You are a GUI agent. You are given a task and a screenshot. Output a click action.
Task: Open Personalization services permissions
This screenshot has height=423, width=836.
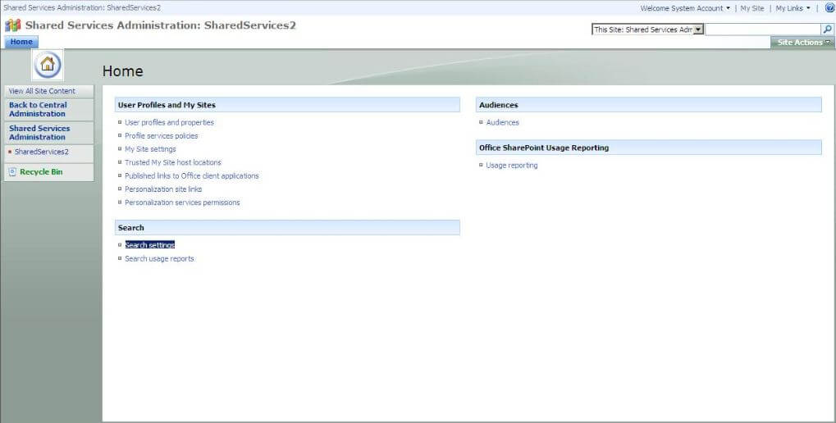point(182,202)
